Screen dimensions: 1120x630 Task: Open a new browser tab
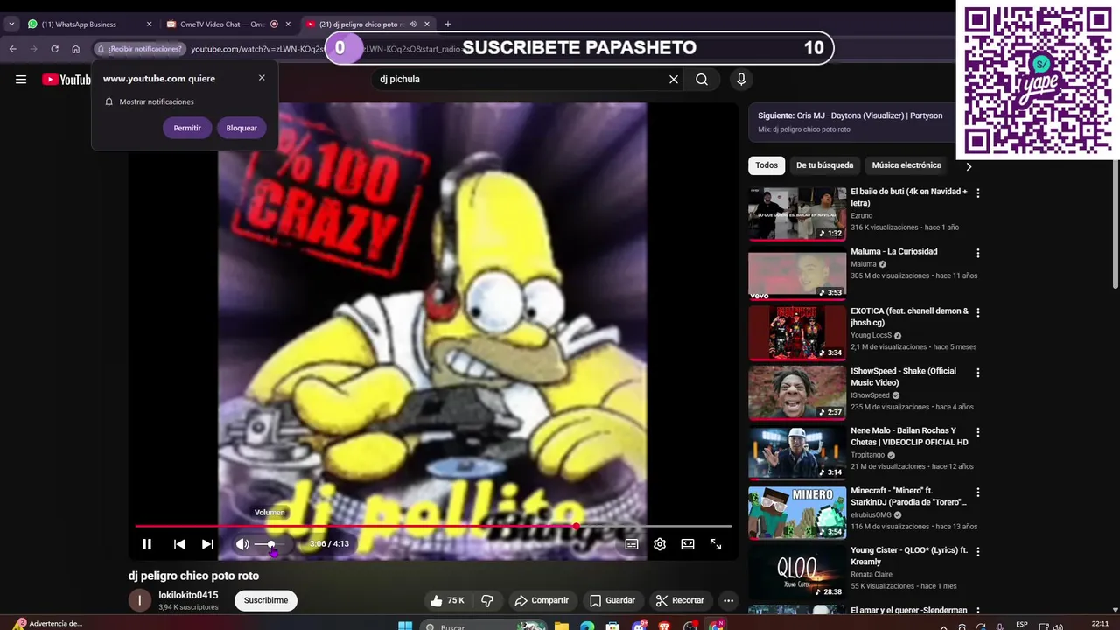tap(448, 24)
